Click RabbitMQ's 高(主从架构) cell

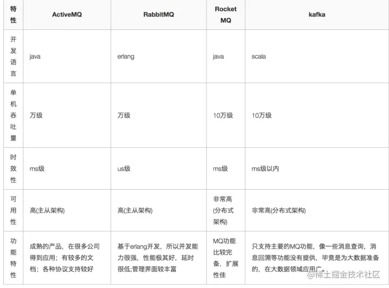click(159, 210)
